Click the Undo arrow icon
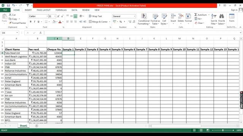243x136 pixels. (14, 5)
